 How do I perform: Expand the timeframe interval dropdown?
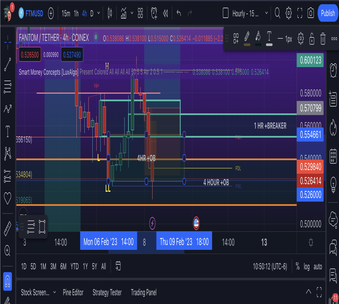tap(99, 13)
